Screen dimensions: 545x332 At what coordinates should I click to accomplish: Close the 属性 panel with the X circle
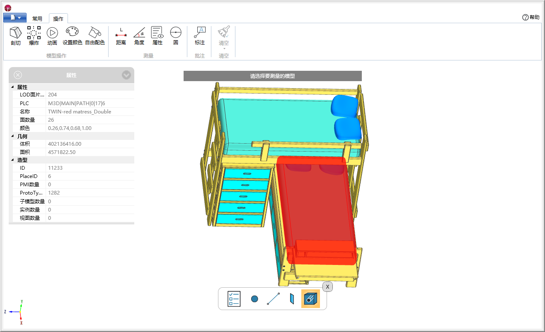click(18, 75)
